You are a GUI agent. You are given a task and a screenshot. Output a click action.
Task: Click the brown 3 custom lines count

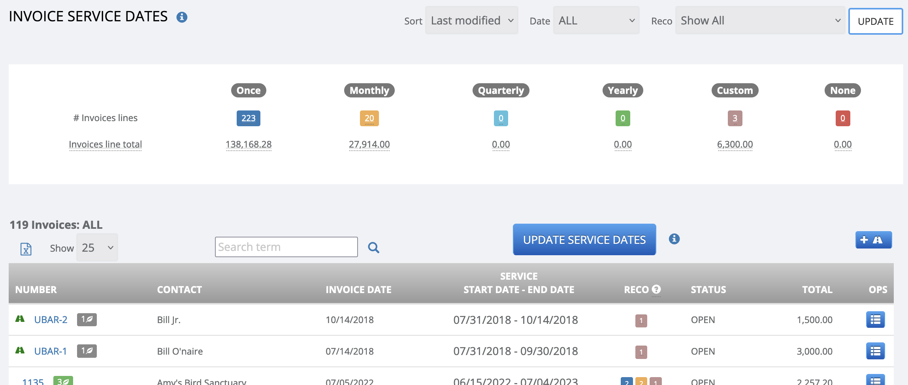click(x=735, y=118)
